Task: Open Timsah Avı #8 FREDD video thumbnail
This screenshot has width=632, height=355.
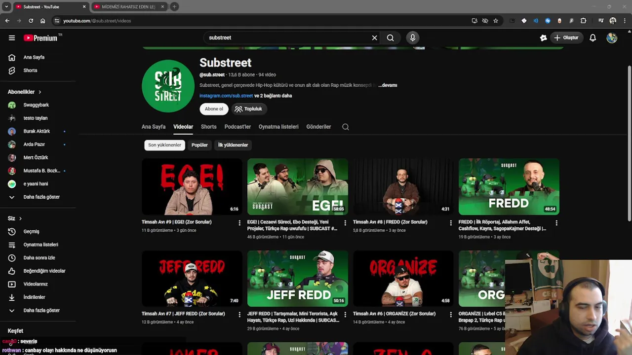Action: tap(403, 186)
